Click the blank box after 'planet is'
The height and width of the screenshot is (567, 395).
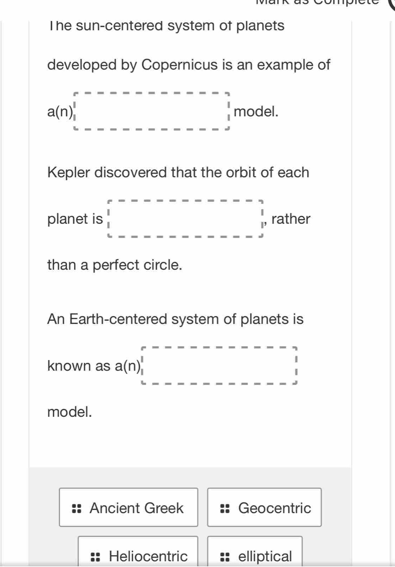point(185,219)
